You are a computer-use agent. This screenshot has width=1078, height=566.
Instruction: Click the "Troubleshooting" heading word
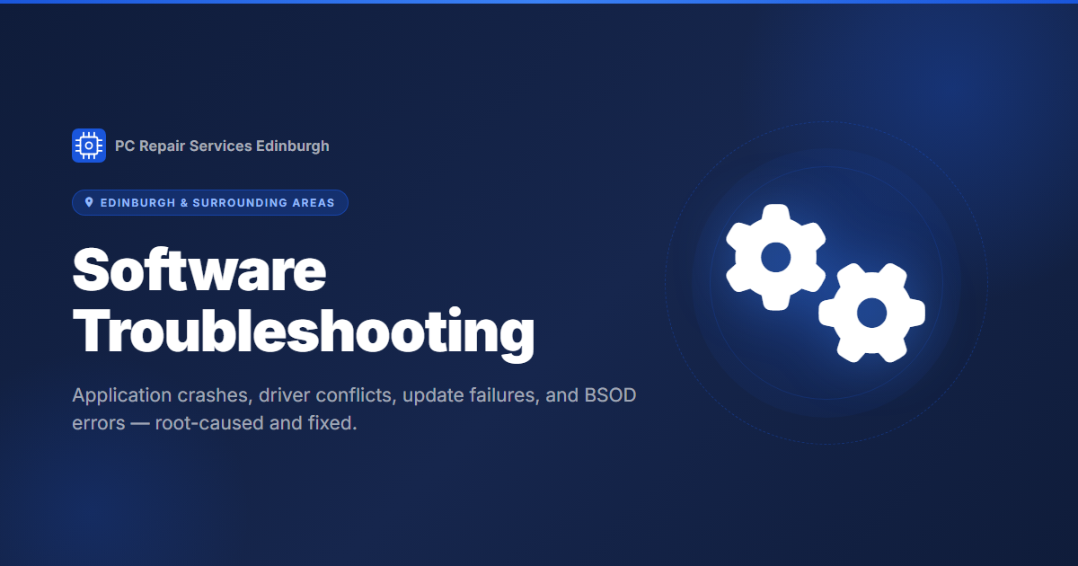(304, 332)
